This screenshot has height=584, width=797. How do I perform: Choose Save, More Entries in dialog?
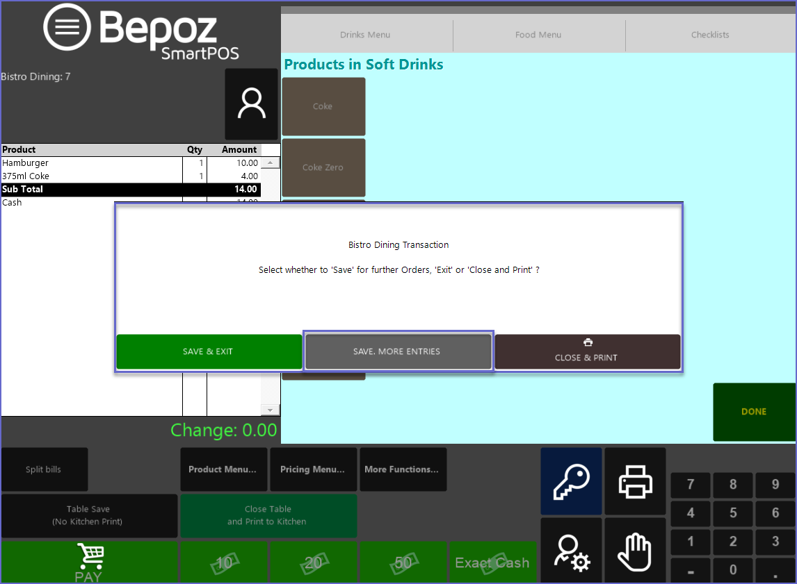397,351
